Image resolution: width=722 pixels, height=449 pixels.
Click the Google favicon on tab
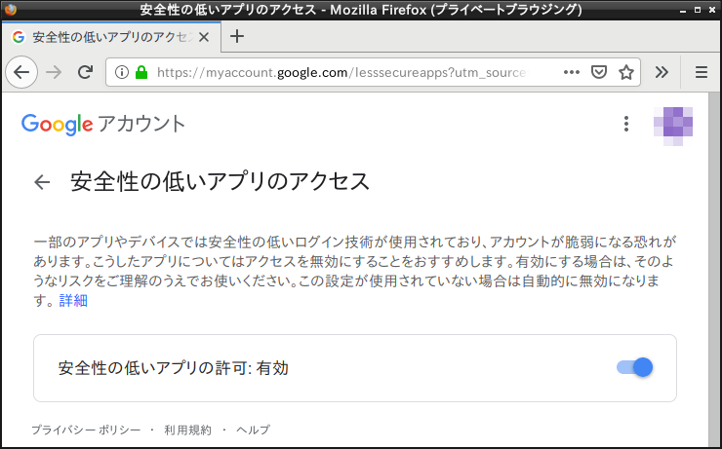[19, 37]
